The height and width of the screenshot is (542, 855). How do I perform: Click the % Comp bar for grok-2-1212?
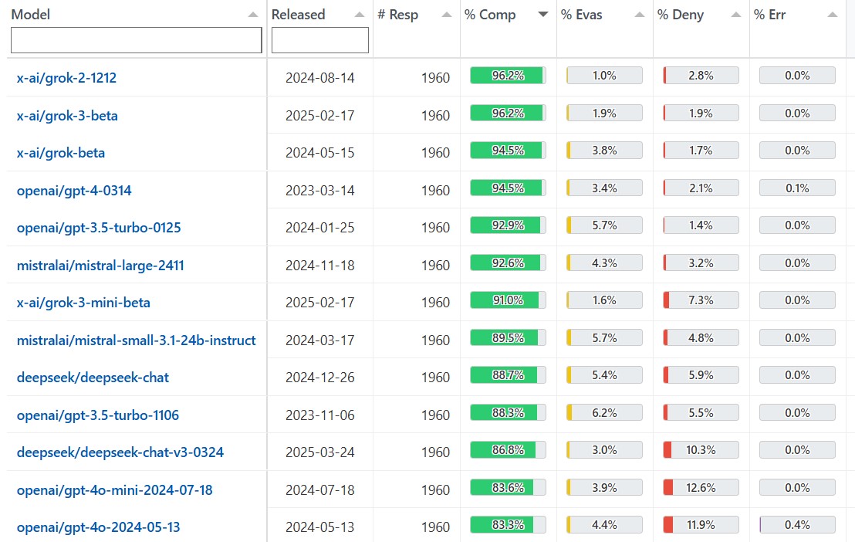[x=508, y=76]
